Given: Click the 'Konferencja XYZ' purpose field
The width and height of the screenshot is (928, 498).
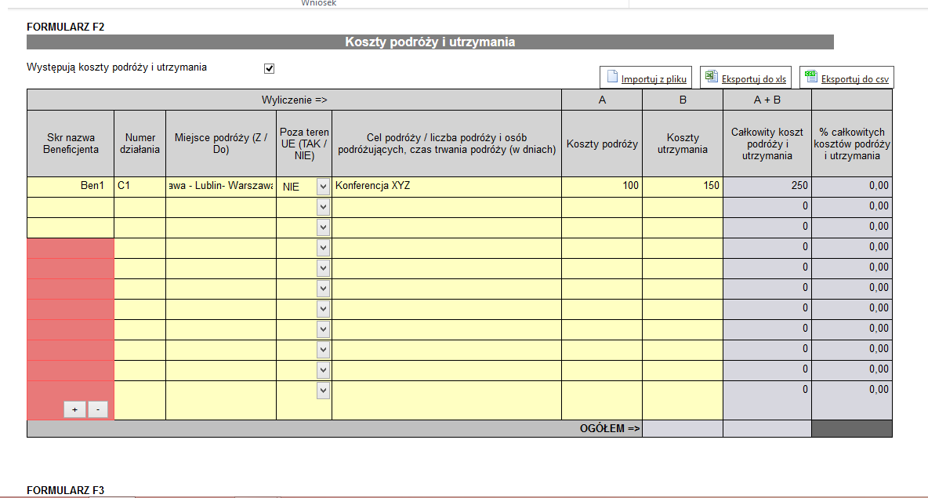Looking at the screenshot, I should 446,186.
